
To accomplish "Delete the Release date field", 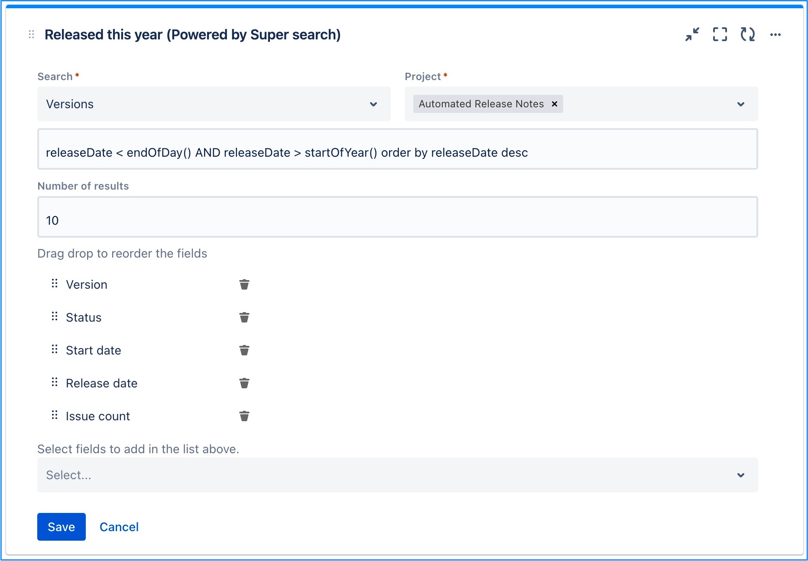I will click(x=244, y=383).
